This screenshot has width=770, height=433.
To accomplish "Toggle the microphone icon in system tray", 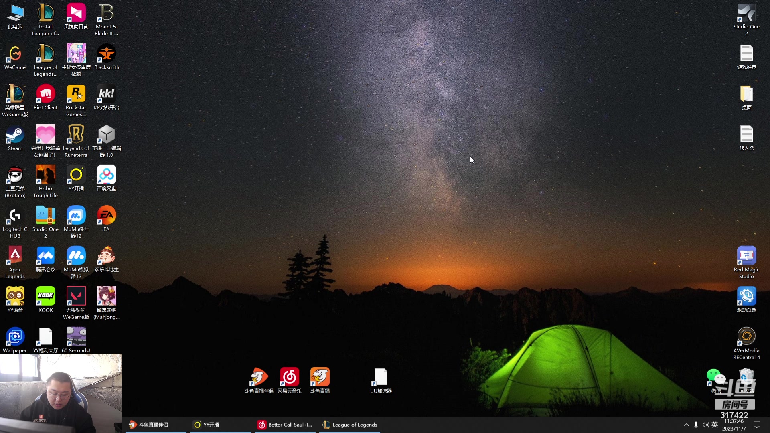I will [696, 425].
